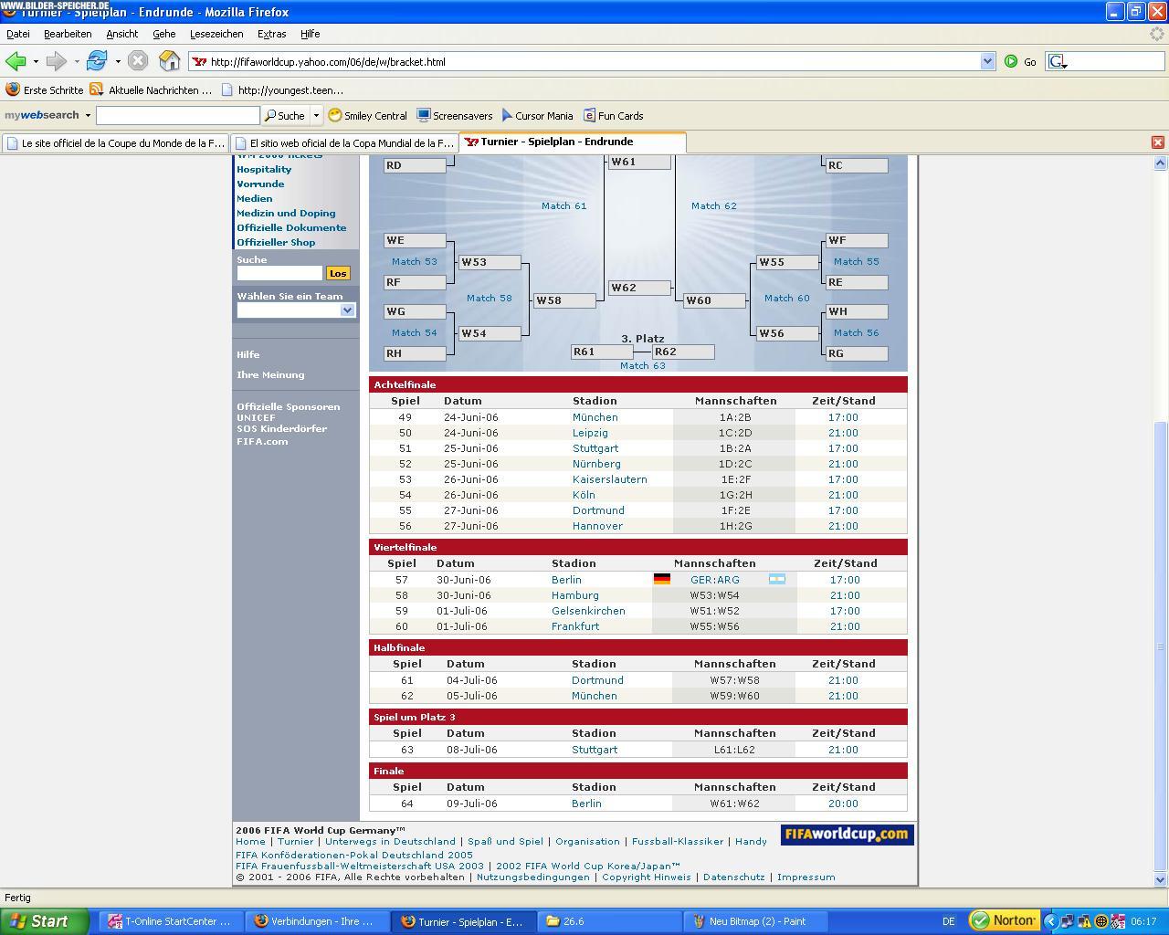Expand the URL address bar dropdown
The width and height of the screenshot is (1169, 935).
[x=987, y=61]
